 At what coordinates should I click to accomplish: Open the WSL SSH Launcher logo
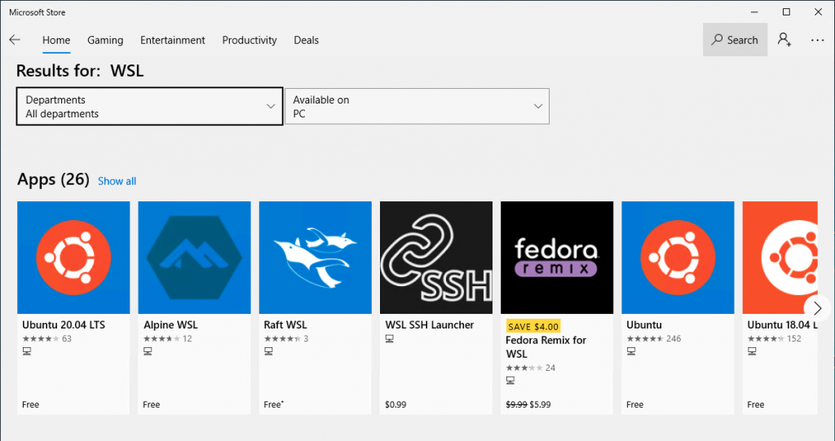pos(436,258)
